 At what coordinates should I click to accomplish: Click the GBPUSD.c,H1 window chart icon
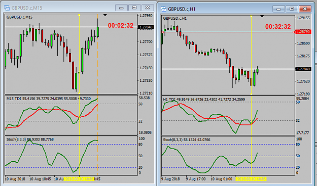[x=163, y=9]
